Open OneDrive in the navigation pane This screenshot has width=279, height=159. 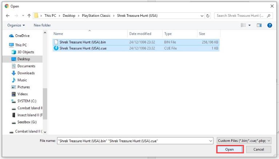pyautogui.click(x=22, y=36)
